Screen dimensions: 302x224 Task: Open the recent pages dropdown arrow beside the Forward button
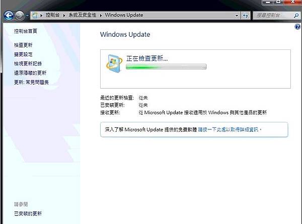click(x=27, y=16)
